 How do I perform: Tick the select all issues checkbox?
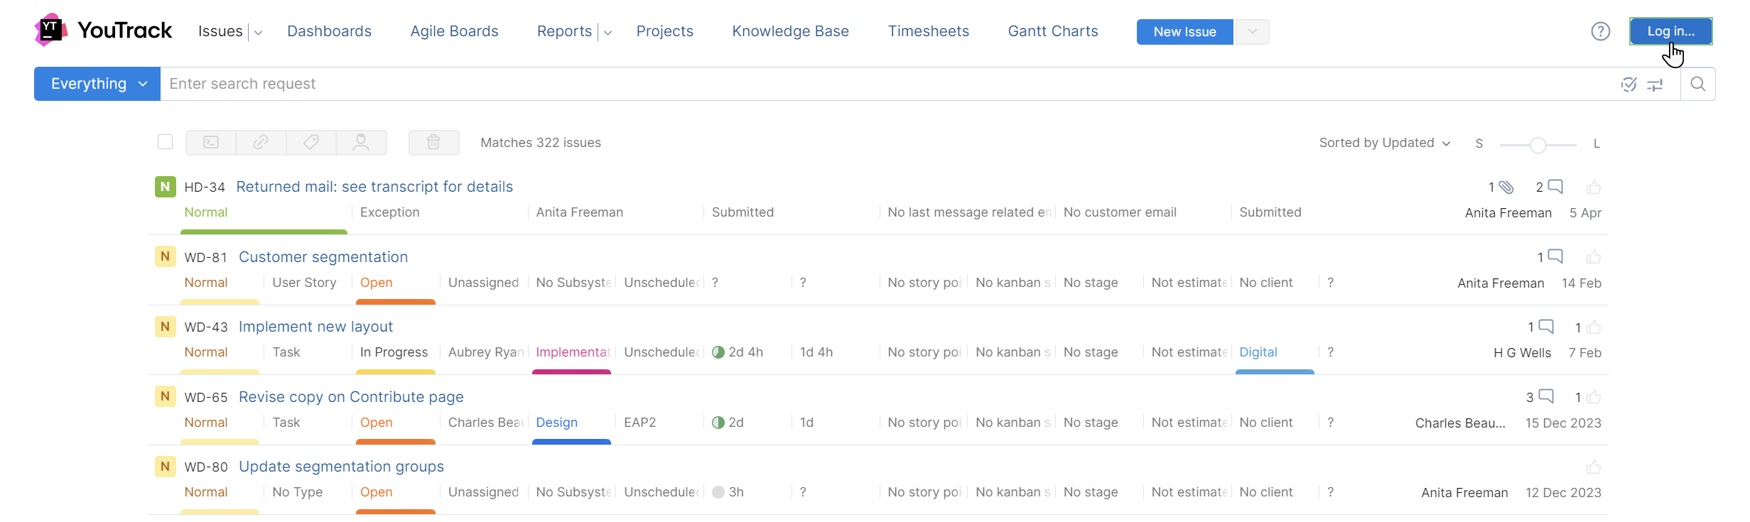166,142
